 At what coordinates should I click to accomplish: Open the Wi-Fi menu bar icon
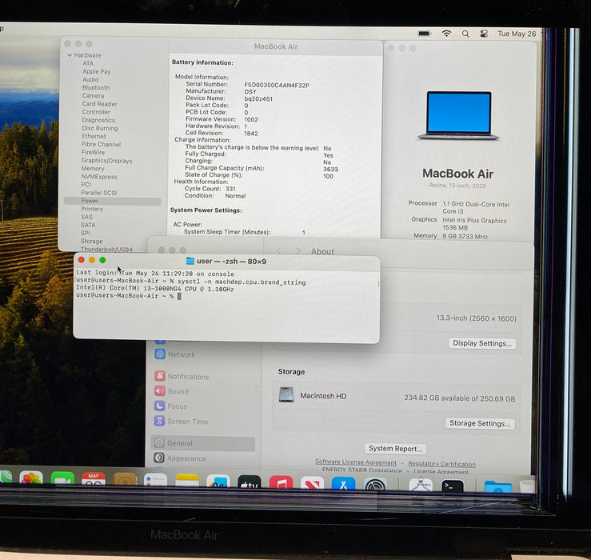446,34
